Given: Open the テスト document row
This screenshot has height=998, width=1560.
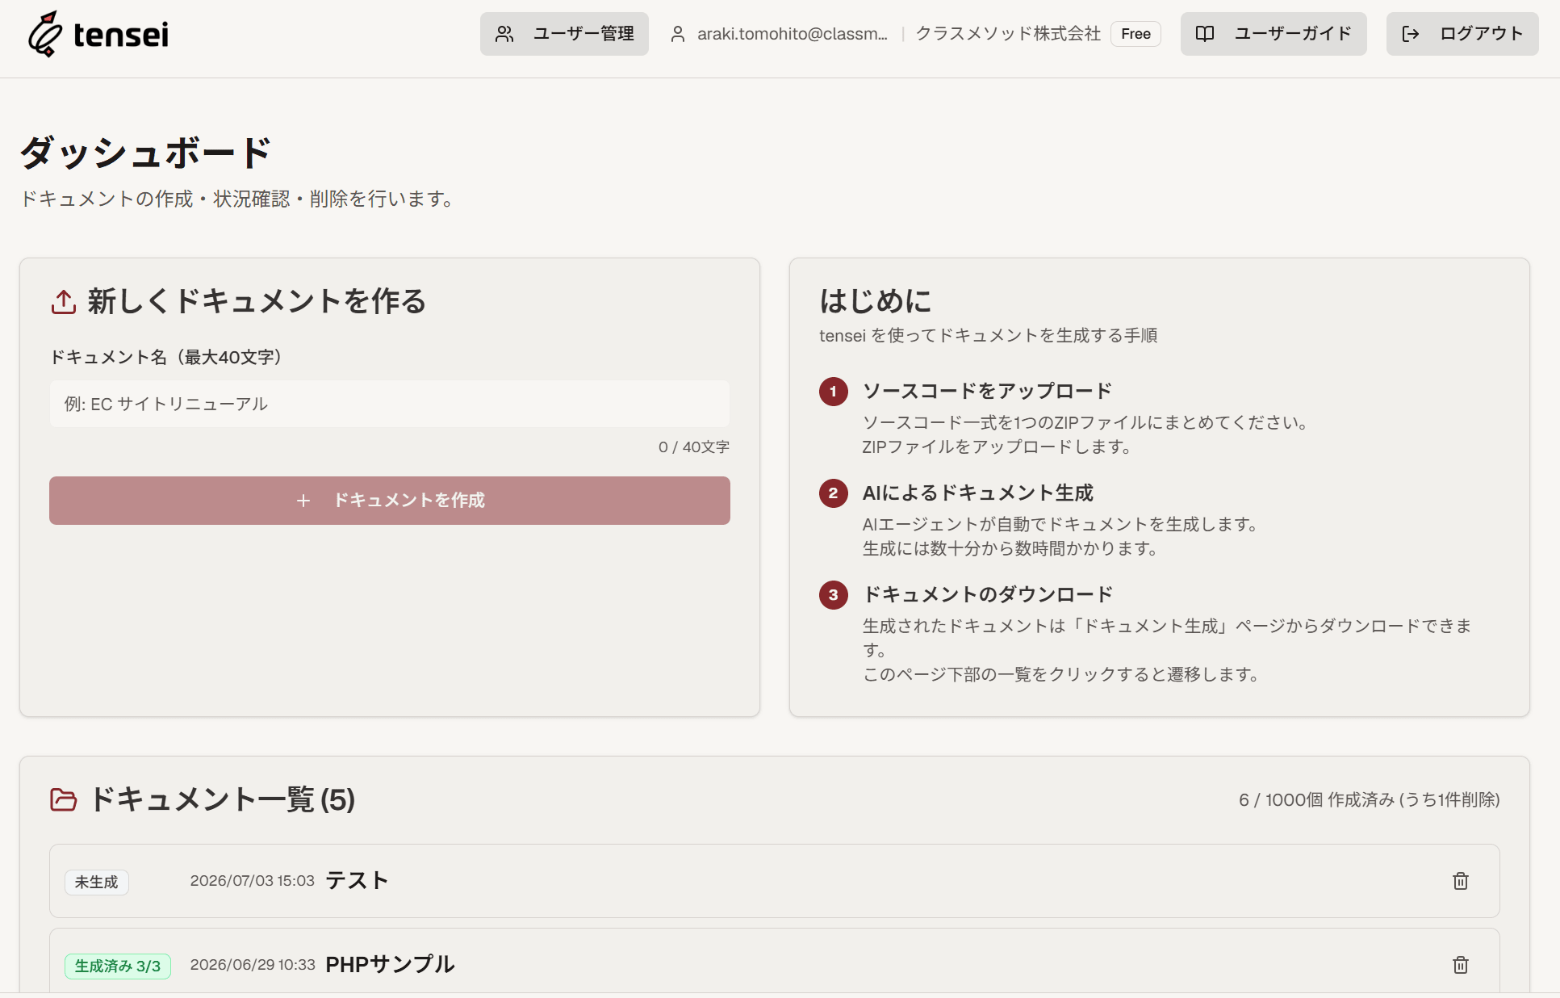Looking at the screenshot, I should (x=775, y=881).
